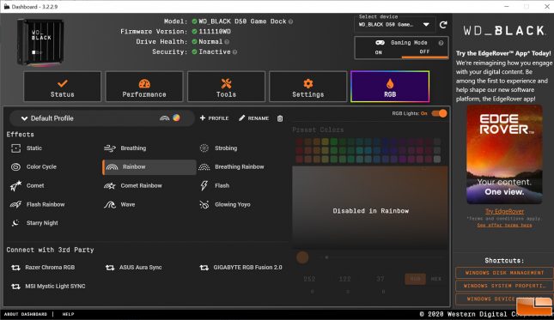Screen dimensions: 554x320
Task: Open Security help icon
Action: click(235, 51)
